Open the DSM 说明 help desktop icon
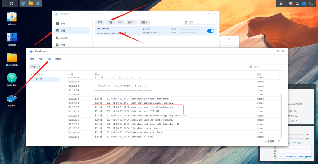This screenshot has width=318, height=164. pyautogui.click(x=12, y=80)
